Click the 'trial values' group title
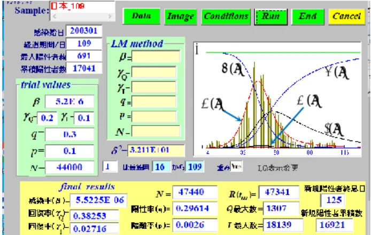Image resolution: width=371 pixels, height=235 pixels. 45,84
